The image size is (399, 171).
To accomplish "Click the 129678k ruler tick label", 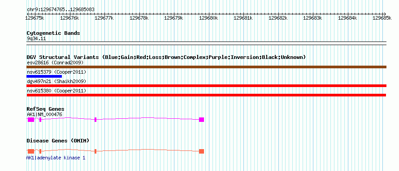I will pyautogui.click(x=139, y=18).
